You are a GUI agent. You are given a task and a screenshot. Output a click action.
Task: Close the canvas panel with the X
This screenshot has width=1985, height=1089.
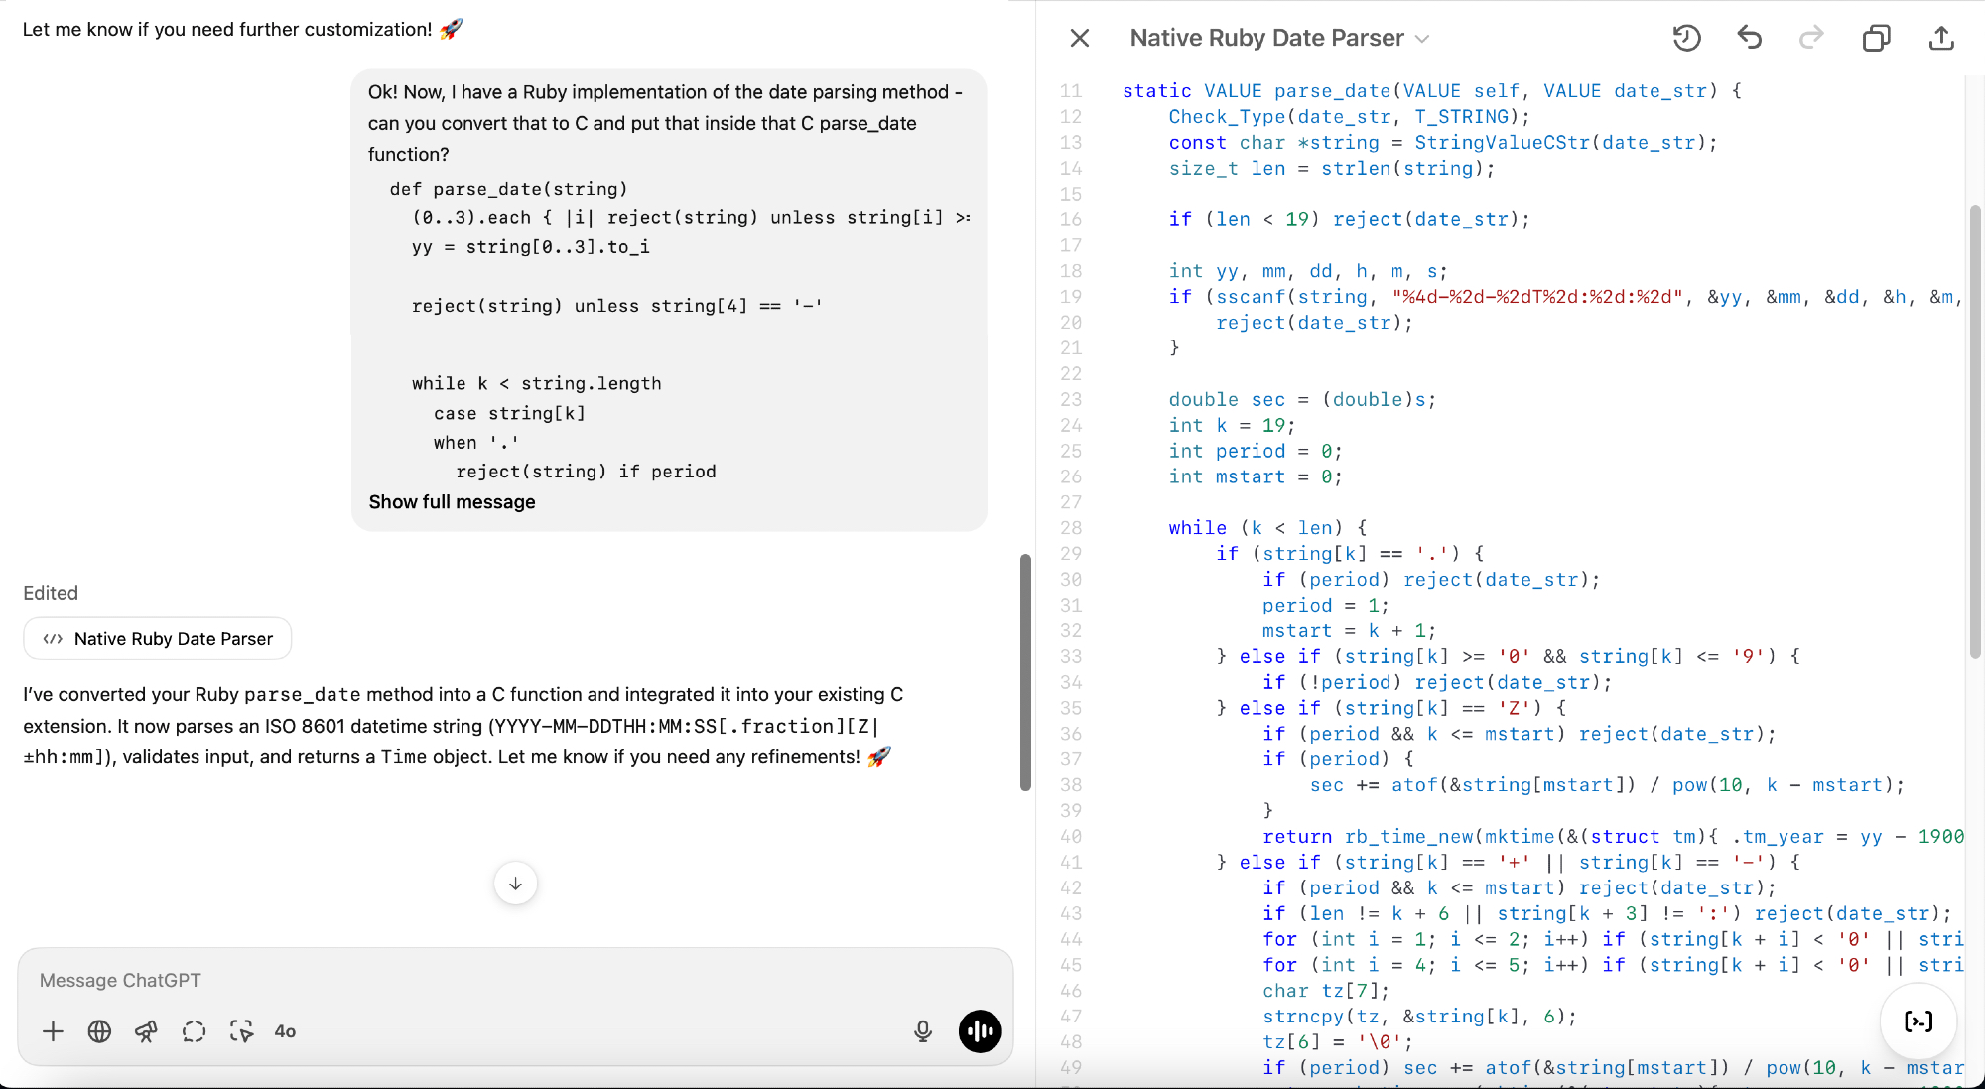coord(1080,38)
